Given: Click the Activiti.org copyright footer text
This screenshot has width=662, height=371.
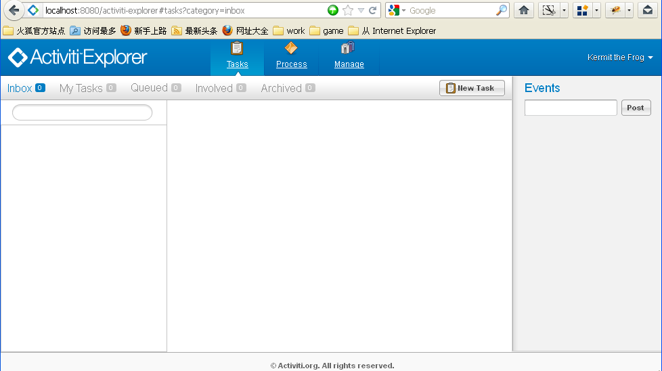Looking at the screenshot, I should (x=332, y=366).
